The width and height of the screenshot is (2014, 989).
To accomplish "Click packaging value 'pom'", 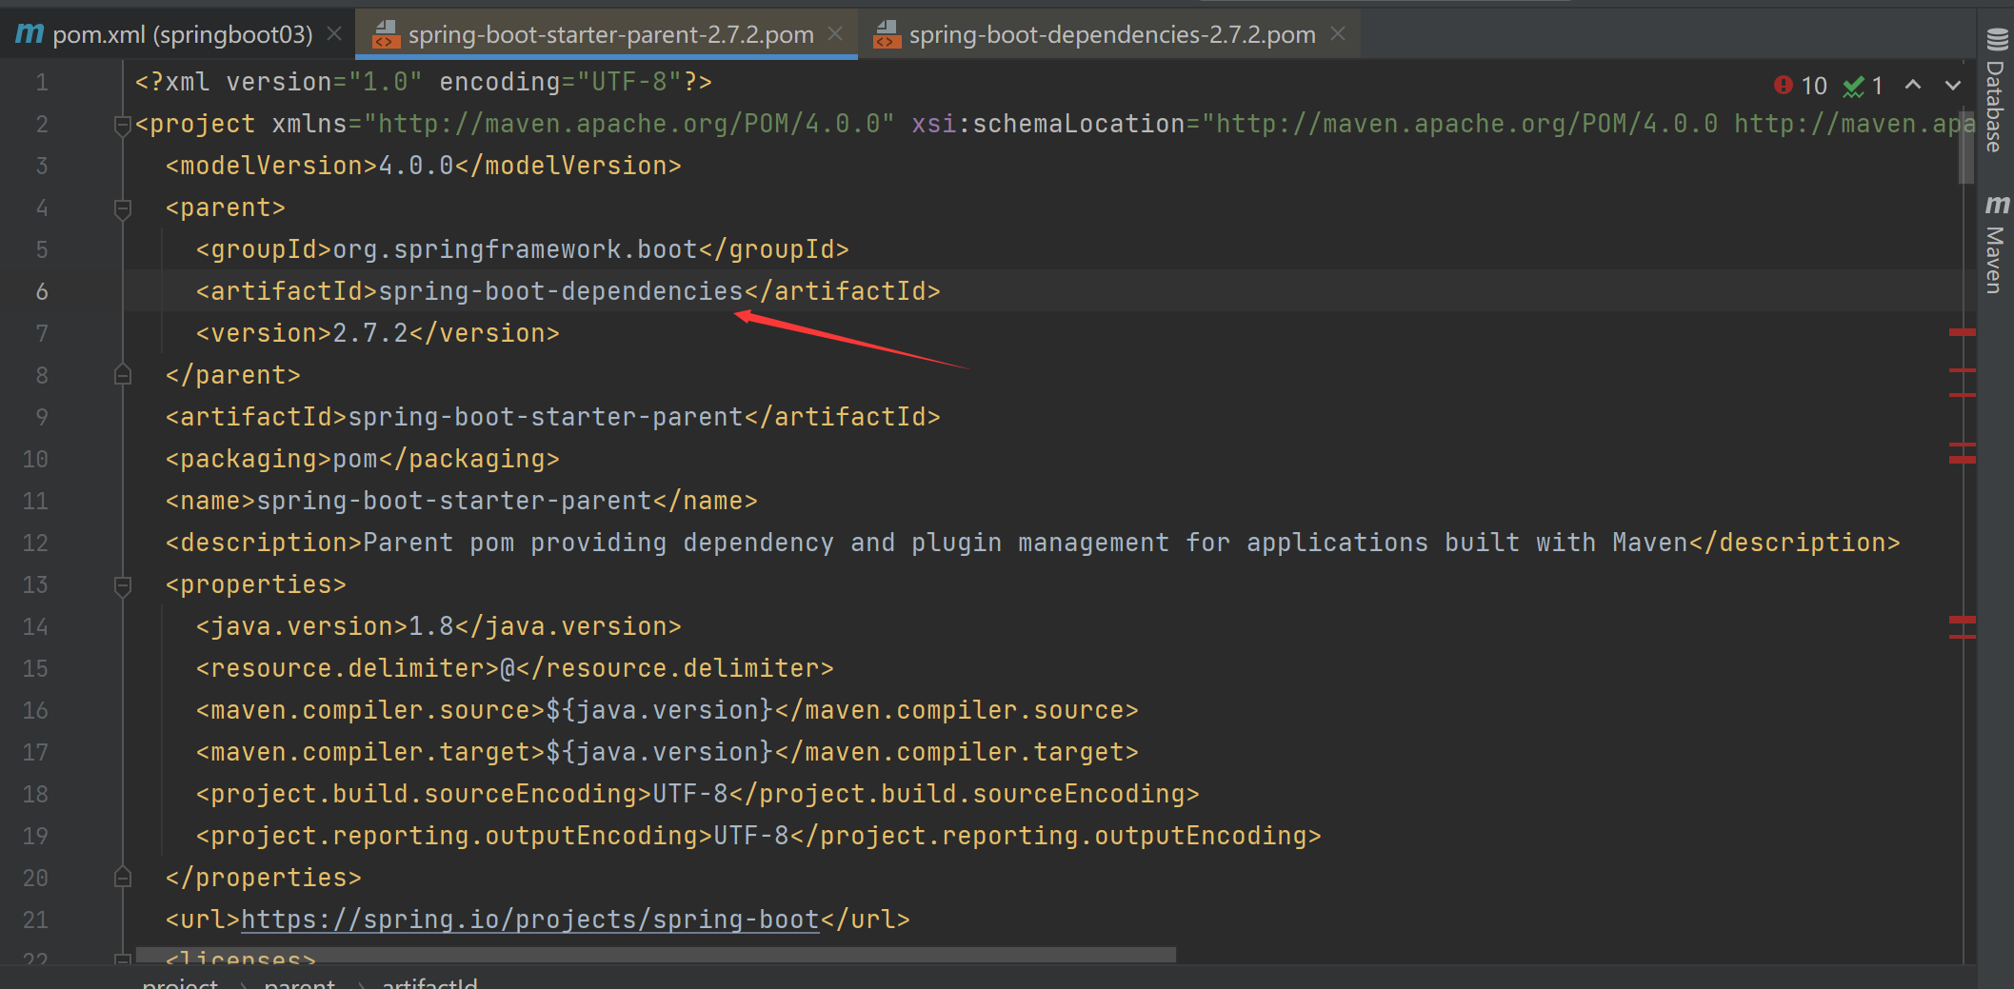I will pos(355,459).
